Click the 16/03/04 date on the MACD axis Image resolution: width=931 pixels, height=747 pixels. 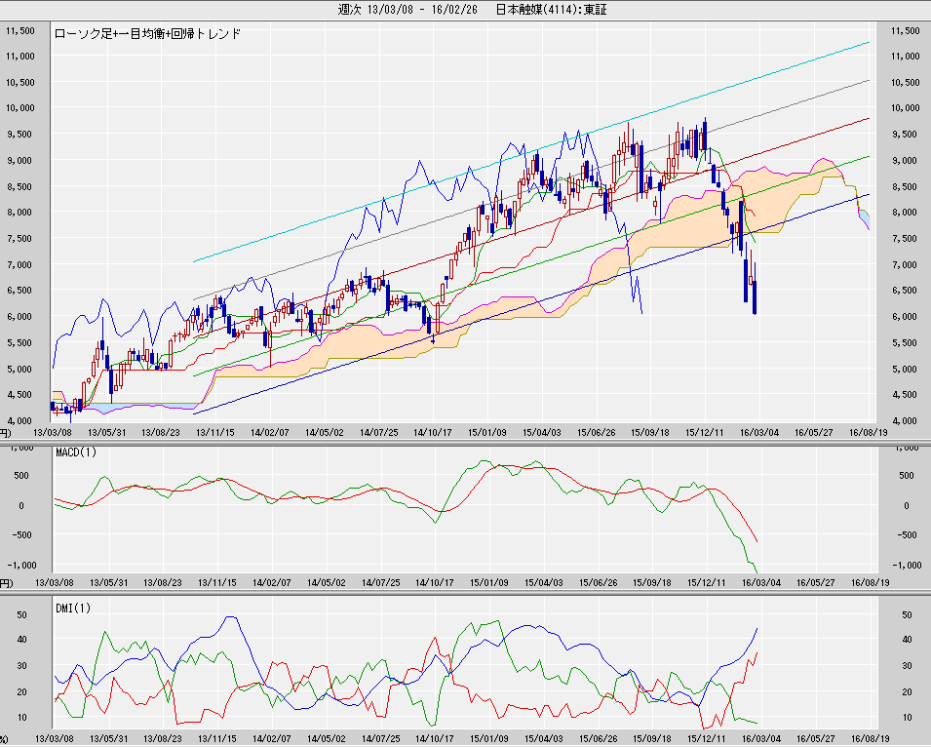coord(760,582)
